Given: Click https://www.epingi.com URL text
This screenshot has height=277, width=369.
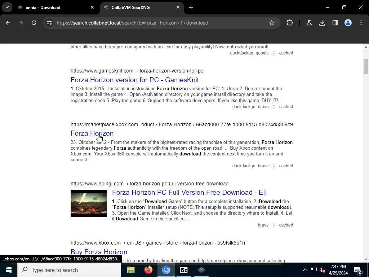Looking at the screenshot, I should pos(97,184).
